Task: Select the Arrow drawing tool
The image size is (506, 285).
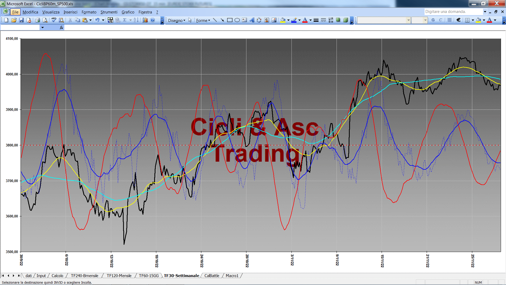Action: [x=222, y=20]
